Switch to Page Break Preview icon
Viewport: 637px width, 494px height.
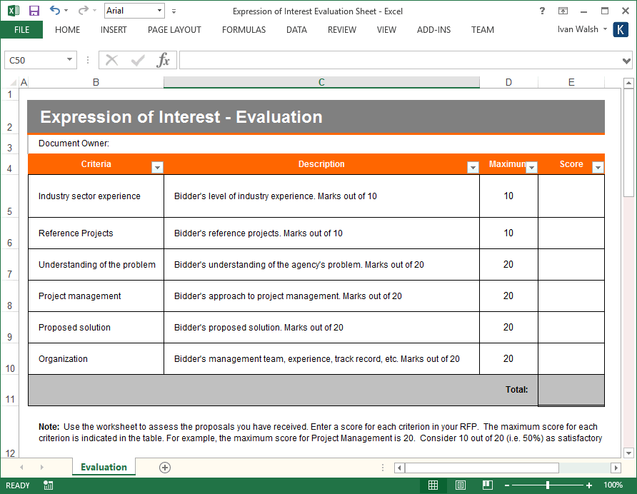488,485
